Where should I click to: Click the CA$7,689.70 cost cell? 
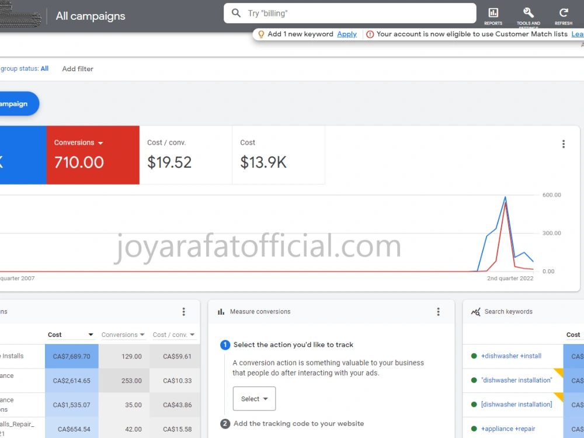tap(71, 356)
